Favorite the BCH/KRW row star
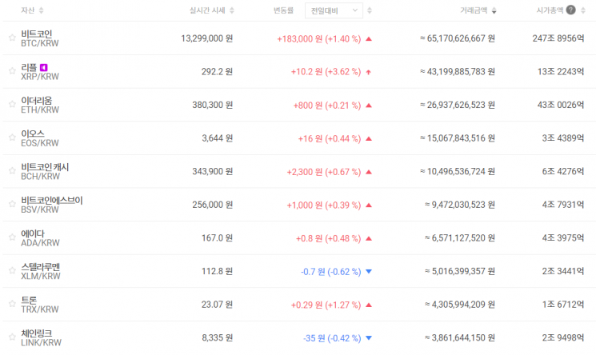The height and width of the screenshot is (355, 596). coord(12,170)
